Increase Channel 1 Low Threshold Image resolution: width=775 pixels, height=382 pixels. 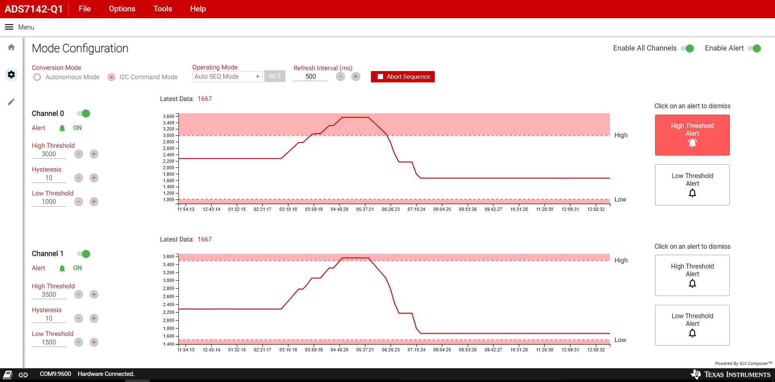tap(94, 342)
